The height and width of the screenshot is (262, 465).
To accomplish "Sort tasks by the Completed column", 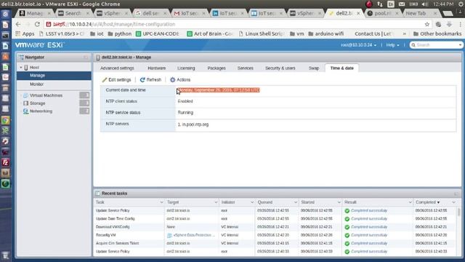I will pos(427,202).
